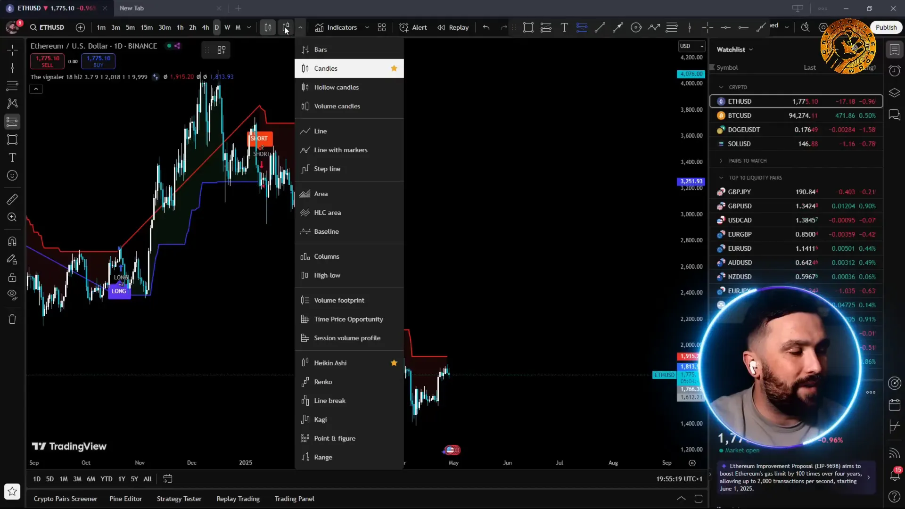Open Pine Editor tab
This screenshot has width=905, height=509.
point(125,499)
